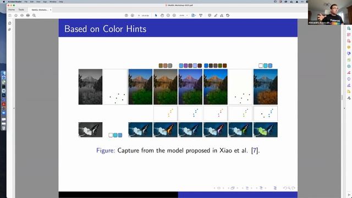Screen dimensions: 352x198
Task: Click the slide navigation search icon
Action: click(289, 188)
